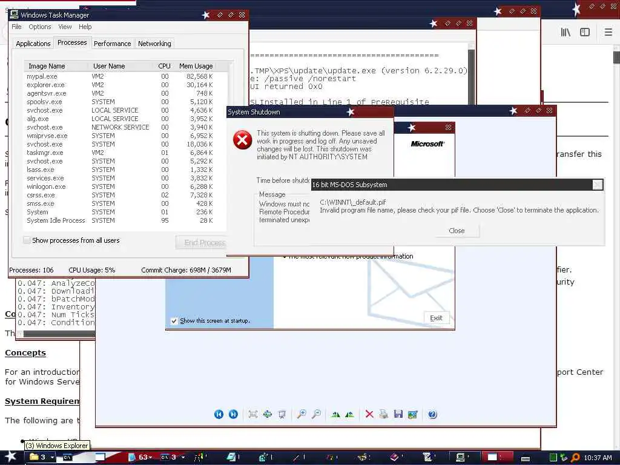Click the star Start button on taskbar
This screenshot has height=465, width=620.
coord(10,457)
